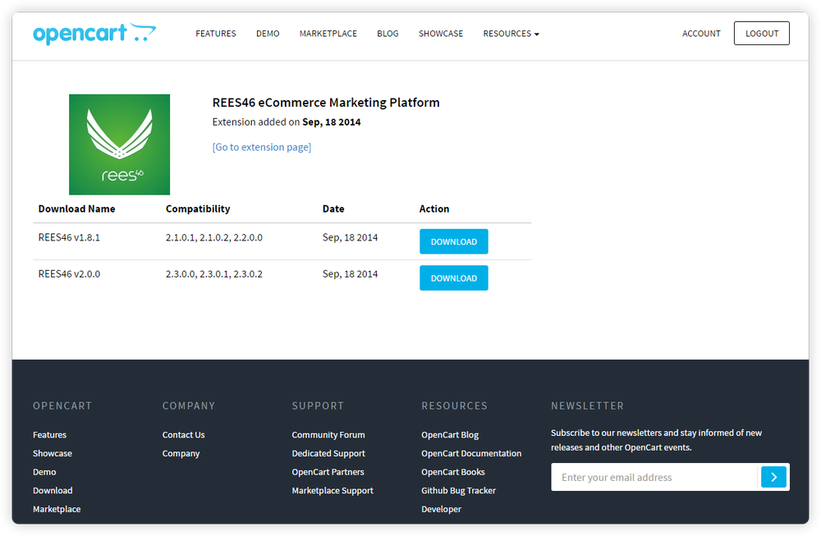Viewport: 821px width, 536px height.
Task: Click the REES46 eCommerce Marketing Platform title
Action: coord(326,103)
